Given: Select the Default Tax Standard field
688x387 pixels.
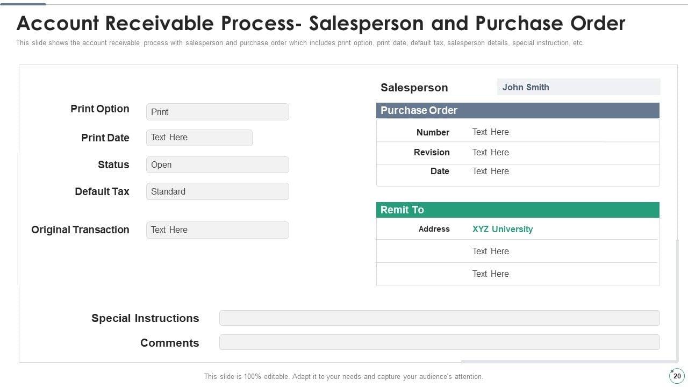Looking at the screenshot, I should 217,191.
